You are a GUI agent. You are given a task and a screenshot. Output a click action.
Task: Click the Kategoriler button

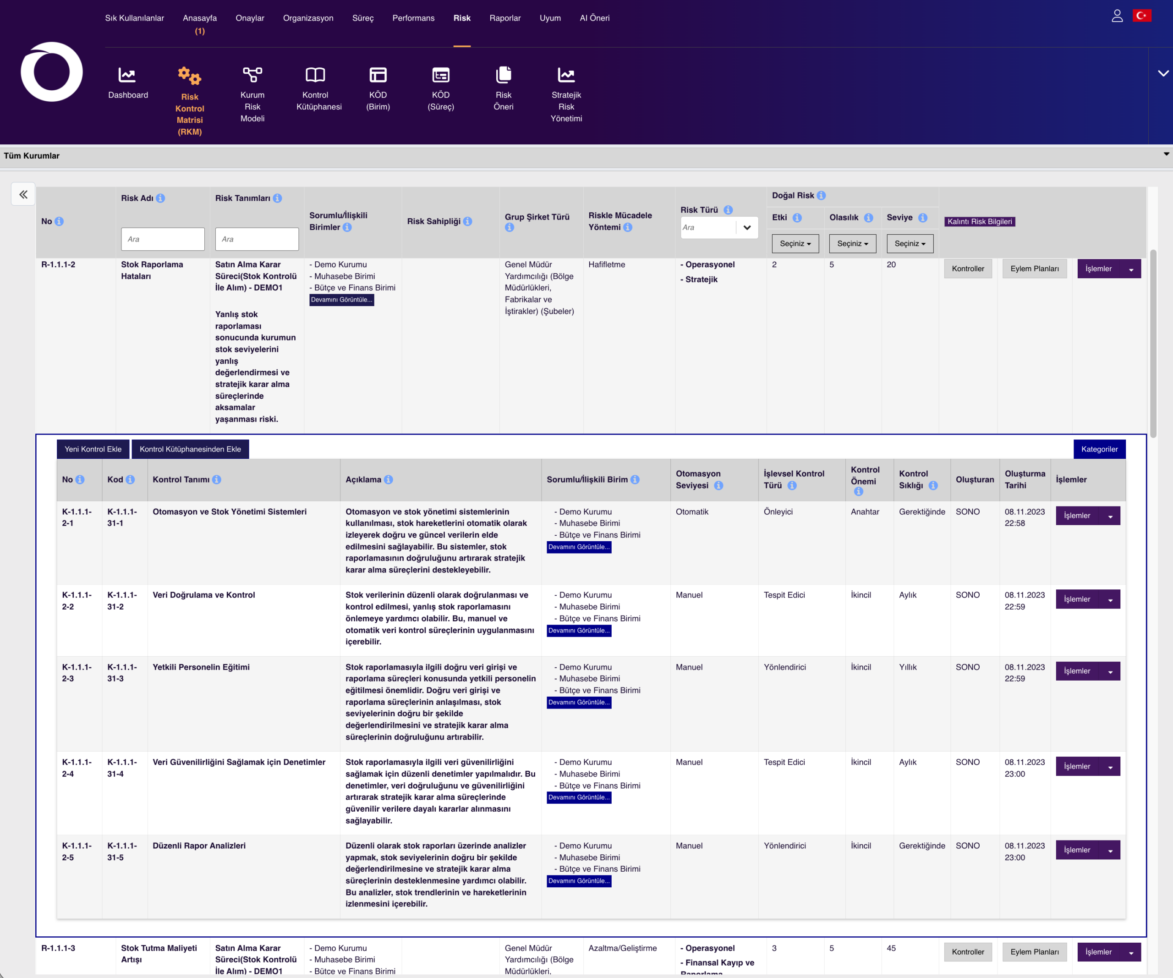pos(1099,449)
